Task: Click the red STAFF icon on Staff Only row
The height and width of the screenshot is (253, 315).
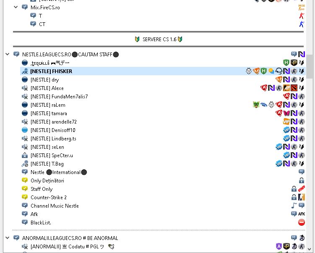Action: 302,189
